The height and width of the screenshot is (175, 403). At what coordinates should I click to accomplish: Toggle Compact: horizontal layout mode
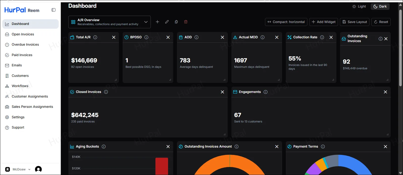tap(286, 22)
